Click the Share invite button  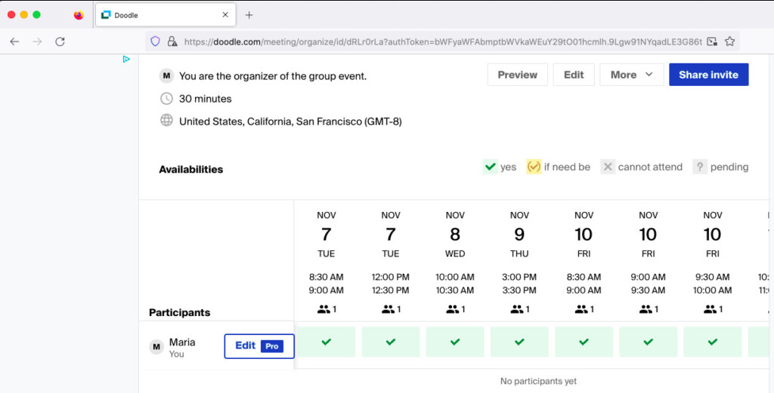[x=708, y=75]
